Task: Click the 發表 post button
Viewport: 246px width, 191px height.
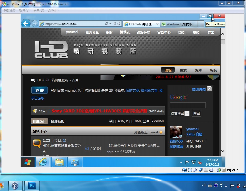Action: tap(39, 90)
